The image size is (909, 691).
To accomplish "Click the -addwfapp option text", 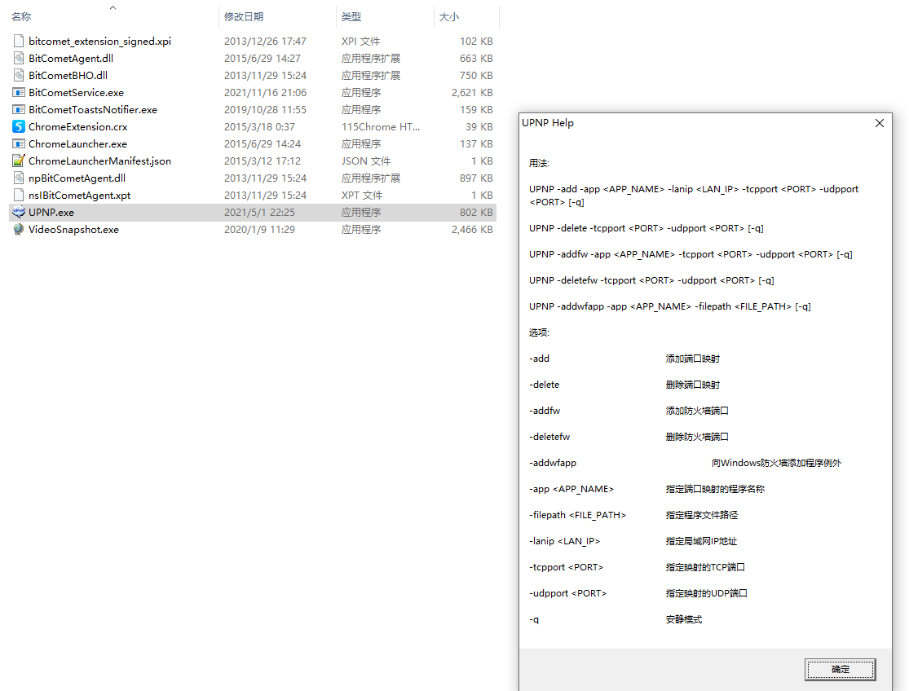I will click(553, 463).
